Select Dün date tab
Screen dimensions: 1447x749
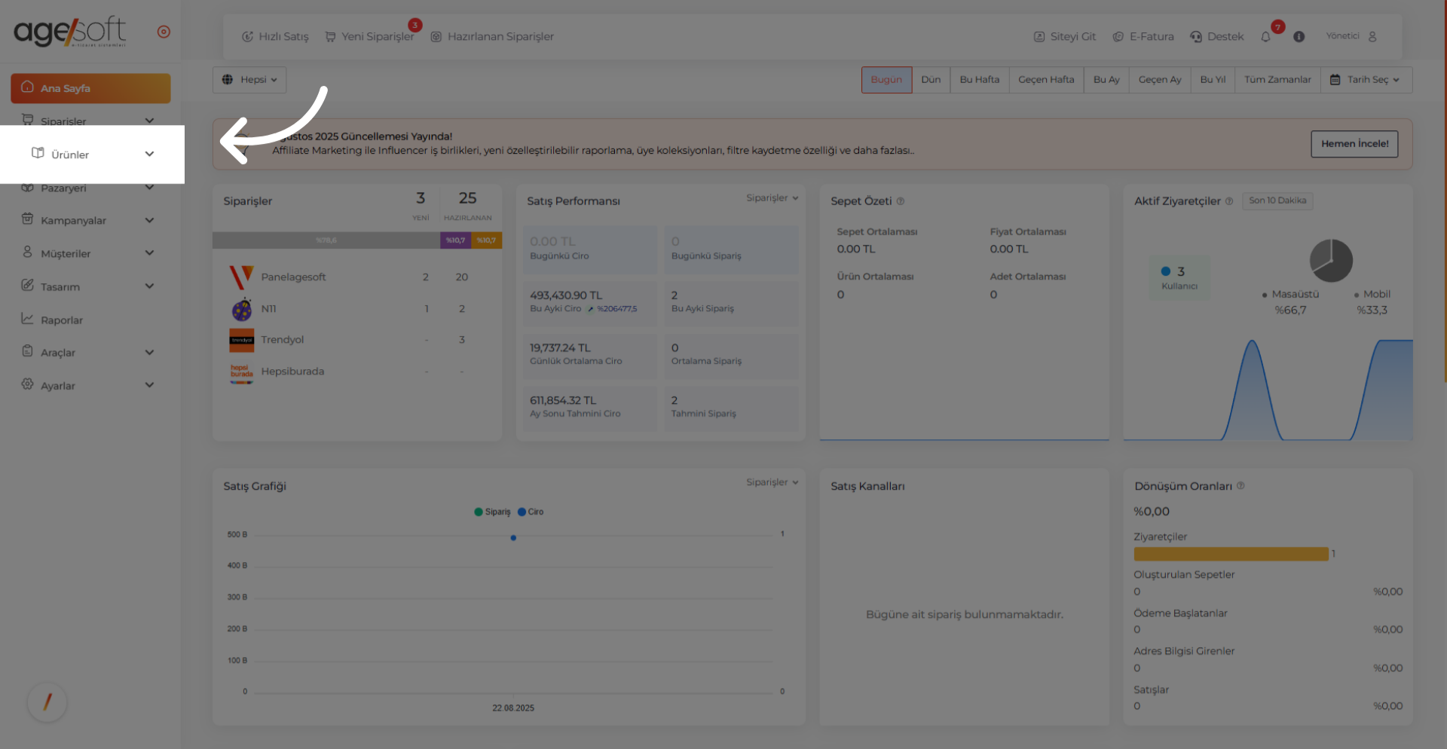(x=931, y=80)
